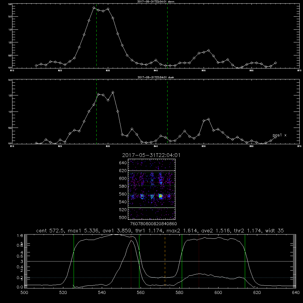Click the last diamond data point in dawn plot
The width and height of the screenshot is (303, 303).
pos(275,63)
